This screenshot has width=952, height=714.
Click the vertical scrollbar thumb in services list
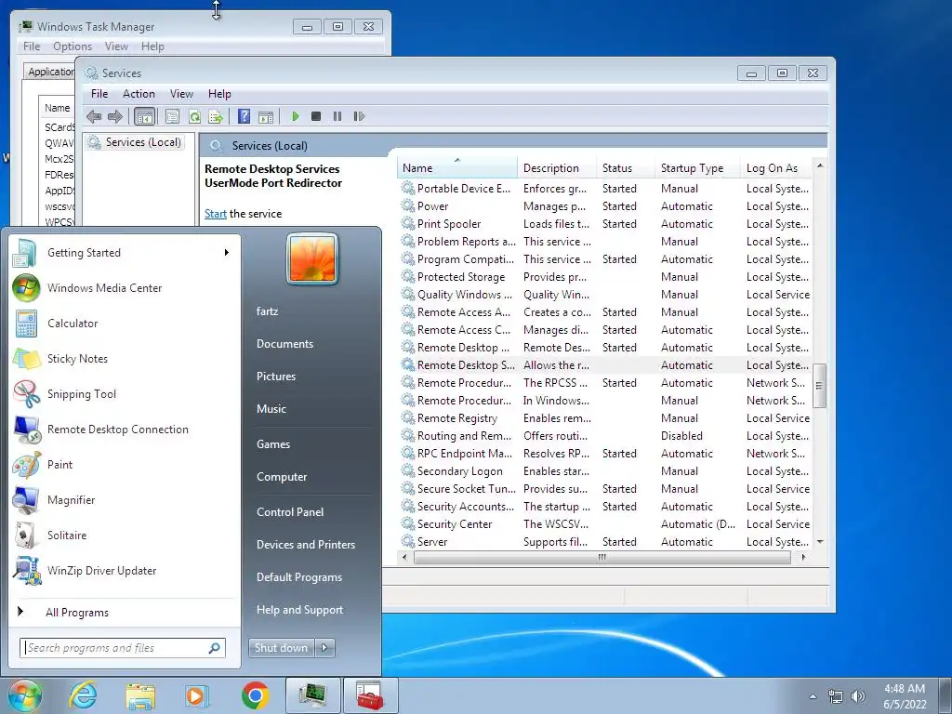click(820, 386)
